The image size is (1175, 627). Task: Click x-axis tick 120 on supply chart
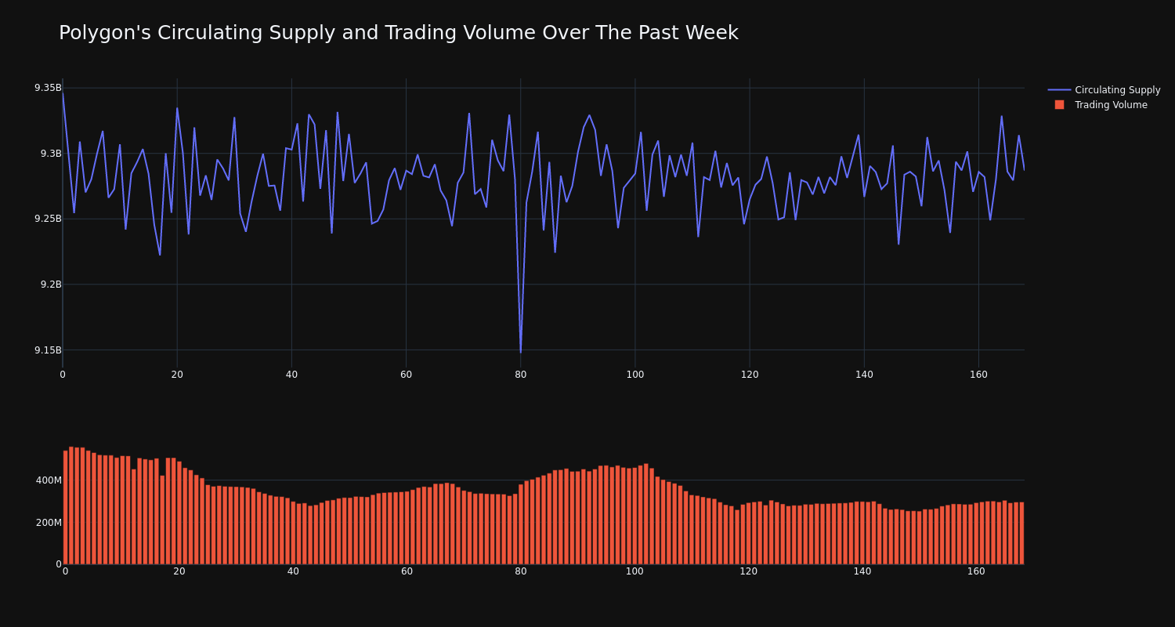point(750,375)
